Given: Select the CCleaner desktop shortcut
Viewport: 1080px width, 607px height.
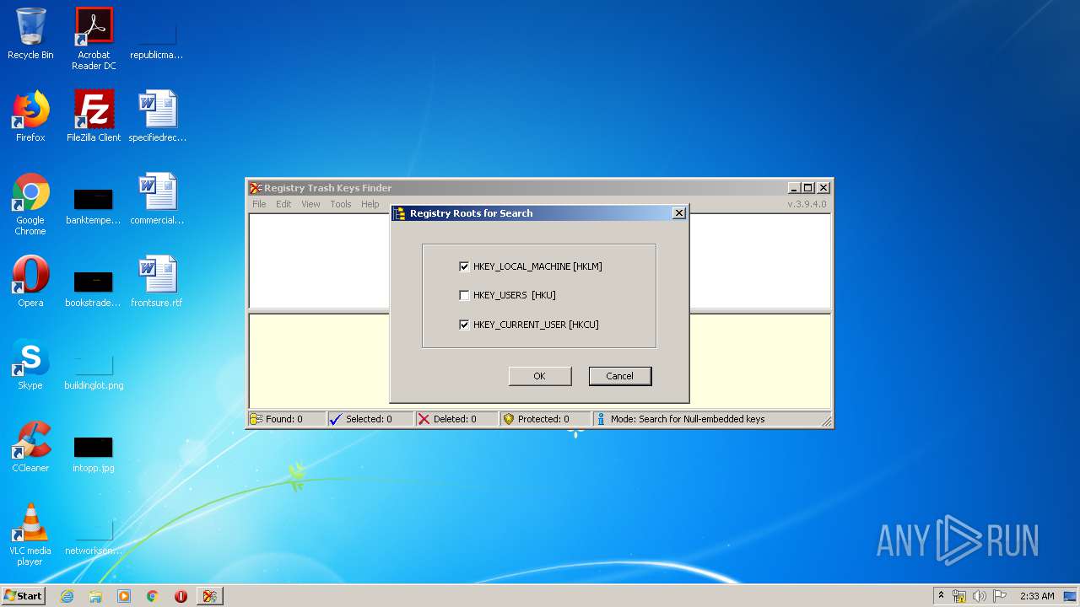Looking at the screenshot, I should coord(30,447).
